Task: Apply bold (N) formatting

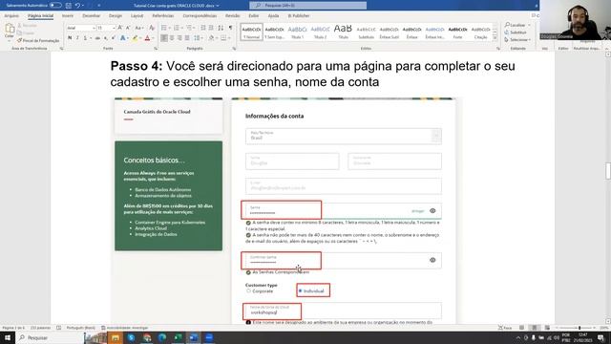Action: click(x=70, y=38)
